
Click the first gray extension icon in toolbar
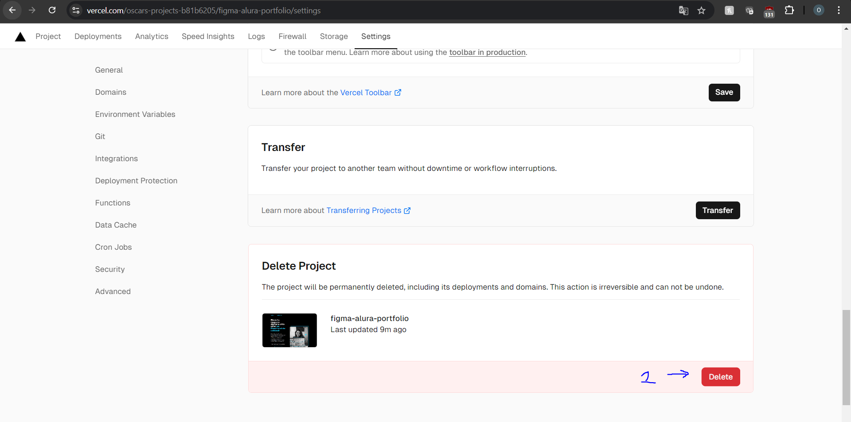729,10
